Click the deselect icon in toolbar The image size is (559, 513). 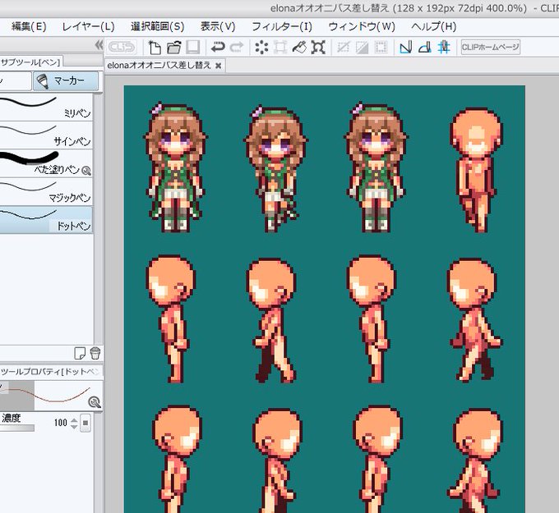[343, 47]
